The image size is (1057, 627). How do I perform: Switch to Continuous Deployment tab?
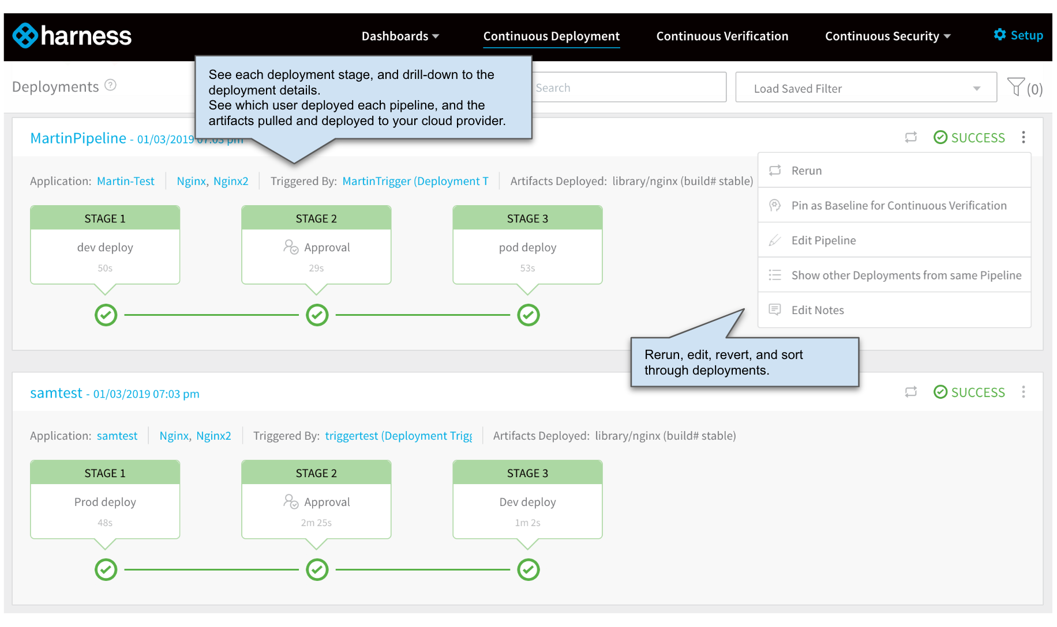click(552, 36)
